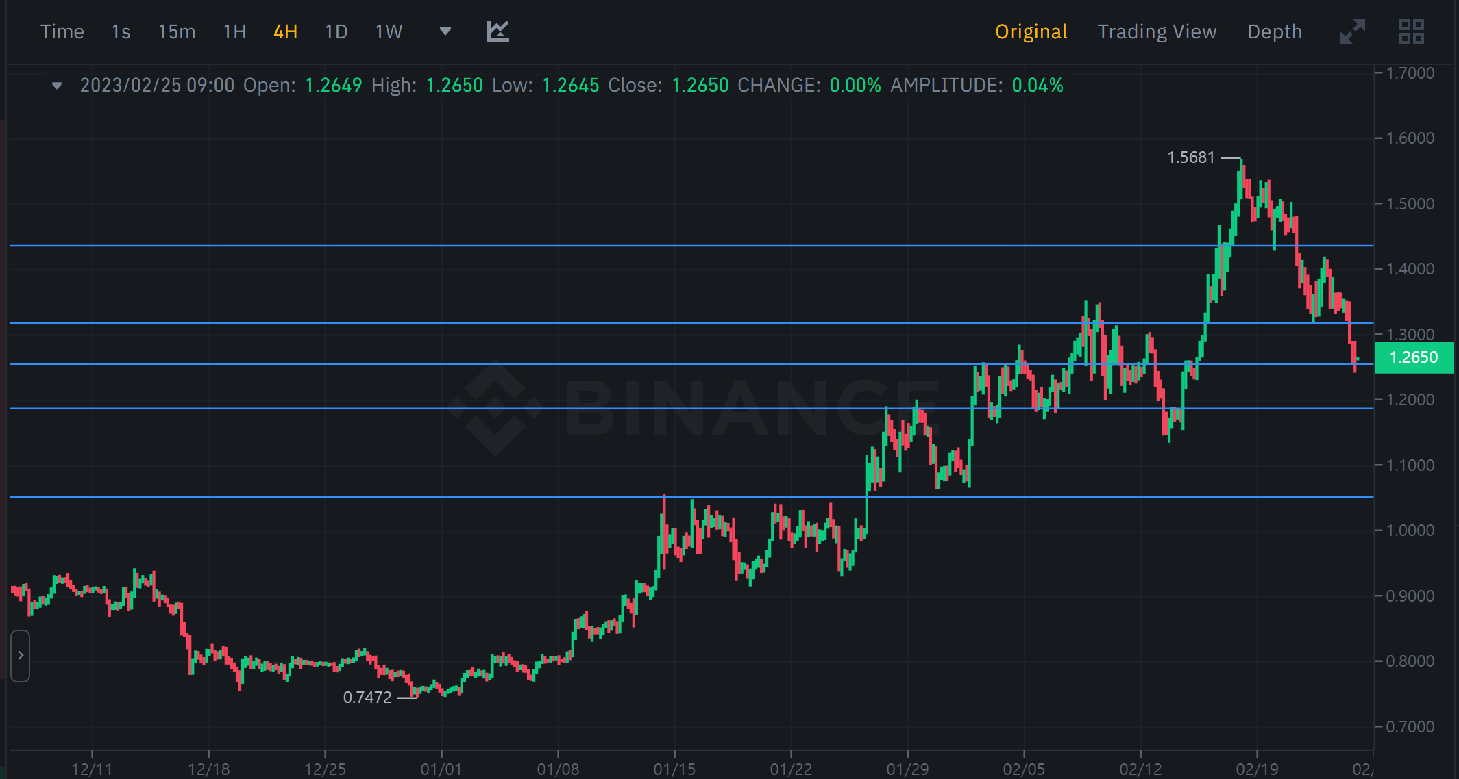This screenshot has width=1459, height=779.
Task: Collapse the OHLC info line triangle
Action: click(57, 86)
